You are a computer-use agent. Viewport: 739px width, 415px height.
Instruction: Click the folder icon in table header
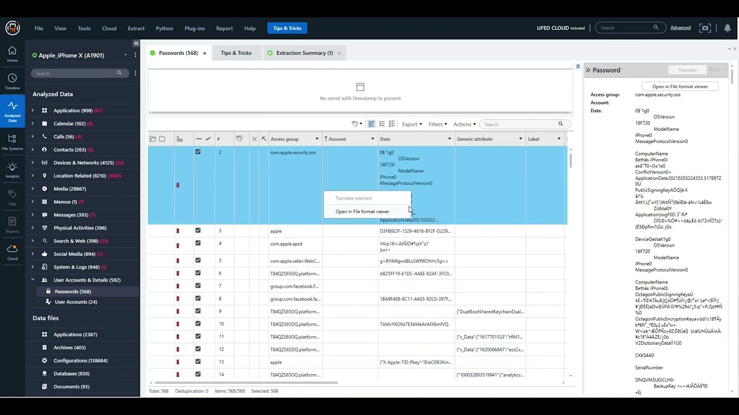point(152,139)
